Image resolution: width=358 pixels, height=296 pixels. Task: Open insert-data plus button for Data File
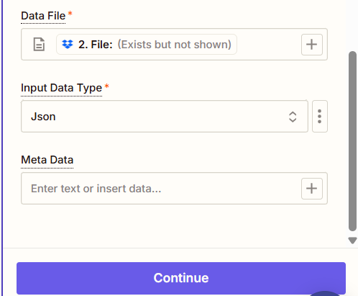pyautogui.click(x=312, y=45)
